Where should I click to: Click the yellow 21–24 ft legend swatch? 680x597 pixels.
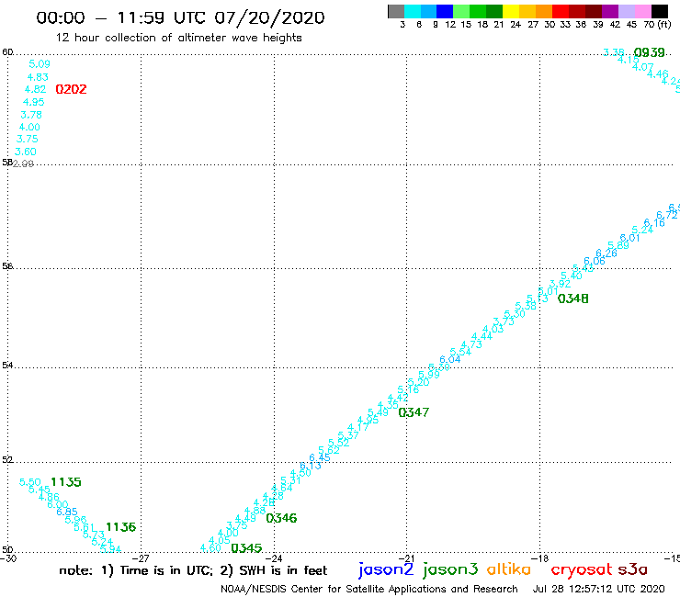pos(511,11)
